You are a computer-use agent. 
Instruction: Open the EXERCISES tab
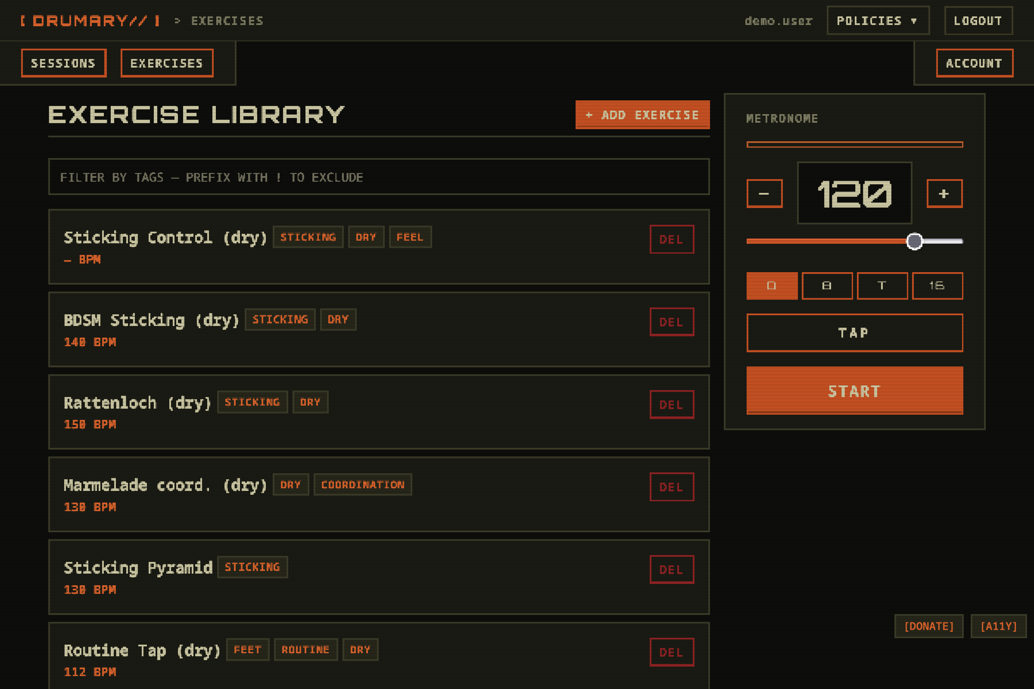[167, 63]
